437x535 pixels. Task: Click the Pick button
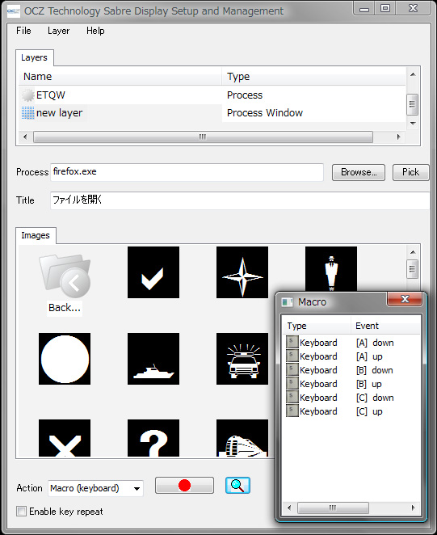point(410,172)
